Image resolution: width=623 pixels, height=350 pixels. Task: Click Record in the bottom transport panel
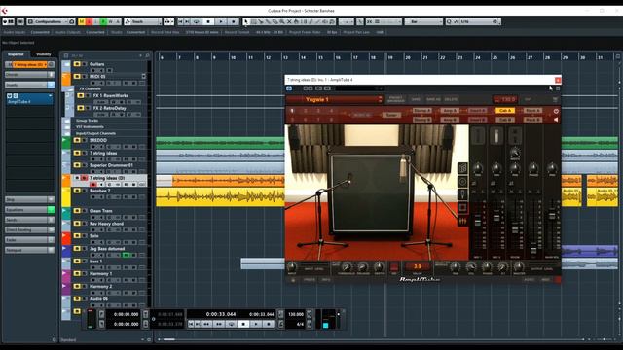(x=269, y=324)
